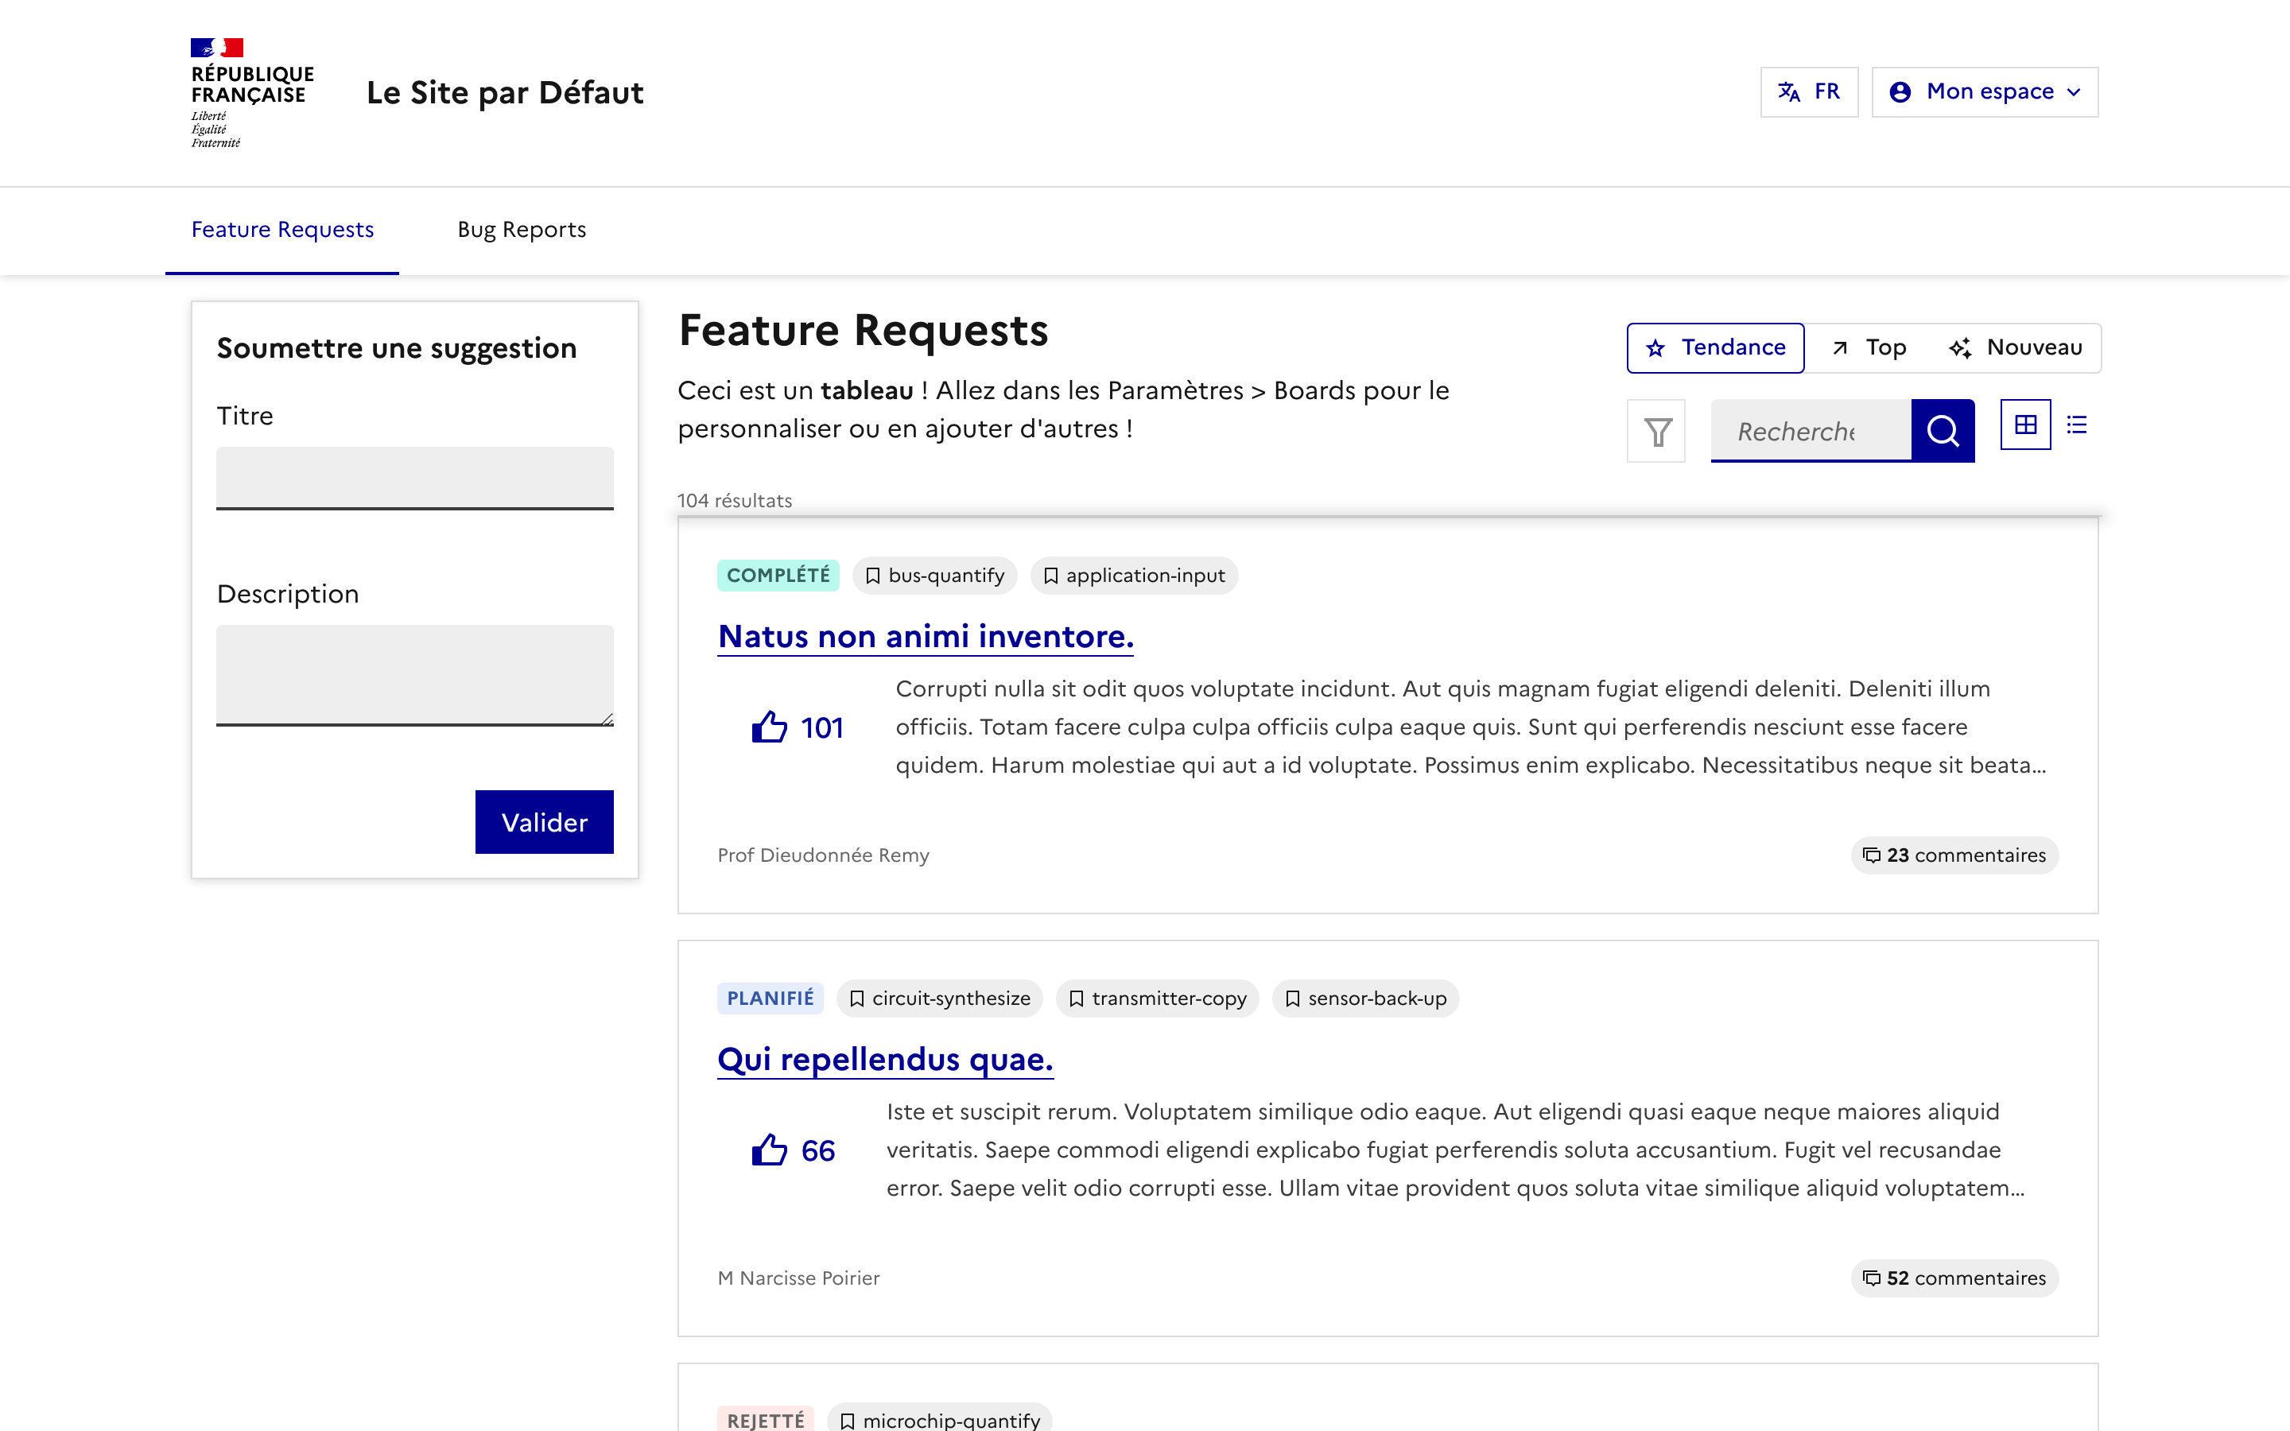Click the République Française logo
This screenshot has width=2290, height=1431.
(x=250, y=91)
